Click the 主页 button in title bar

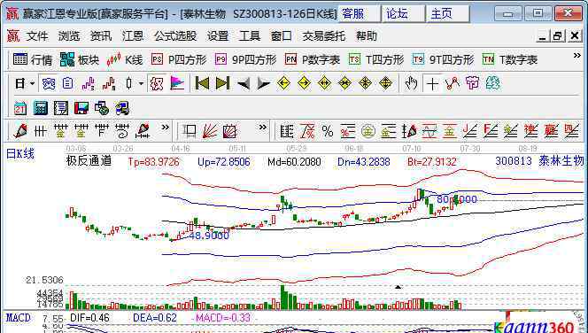[x=447, y=14]
